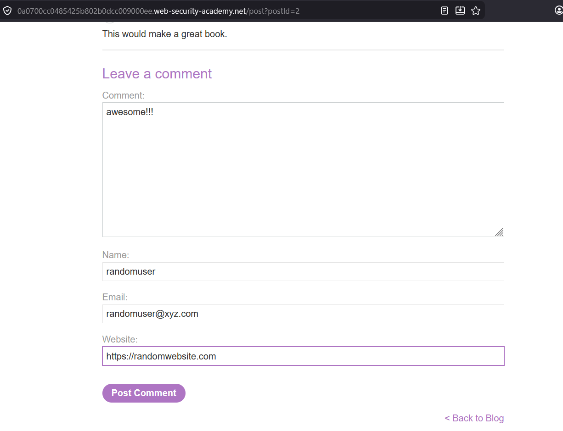This screenshot has height=431, width=563.
Task: Grab the comment box resize handle
Action: pyautogui.click(x=499, y=232)
